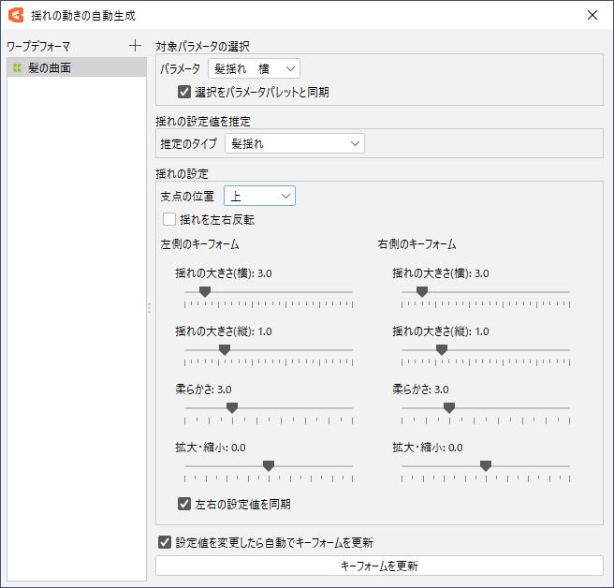Close the 揺れの動きの自動生成 dialog

[592, 15]
